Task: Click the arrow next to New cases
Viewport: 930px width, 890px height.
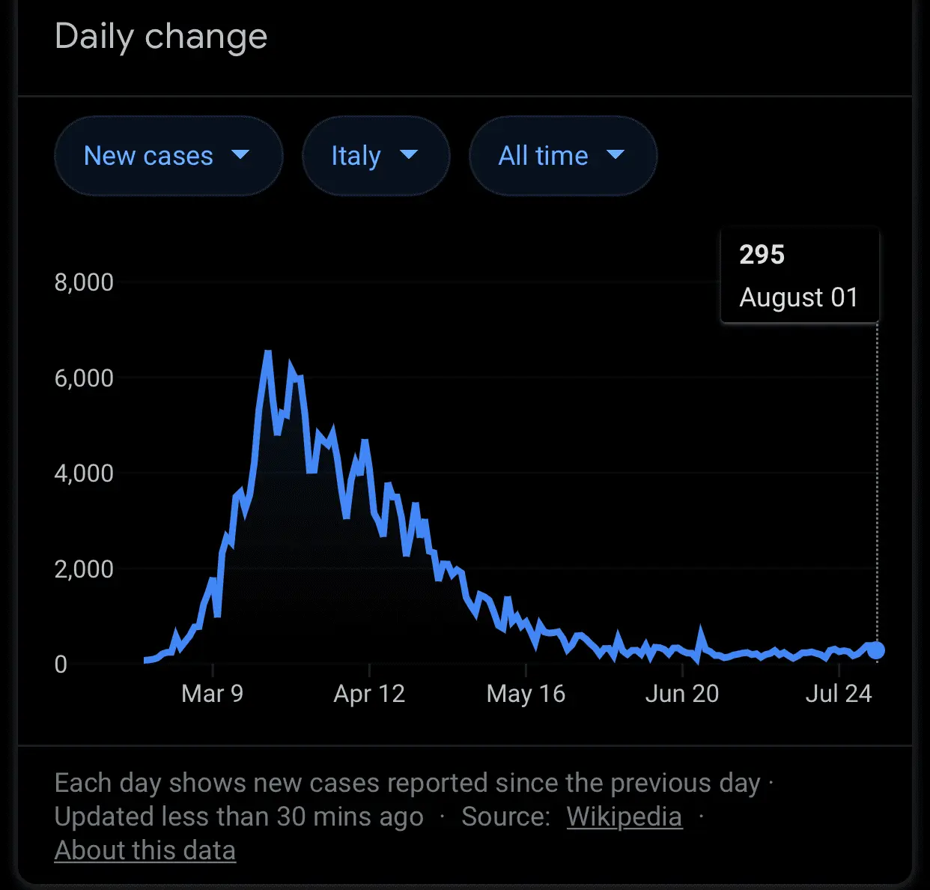Action: pyautogui.click(x=240, y=155)
